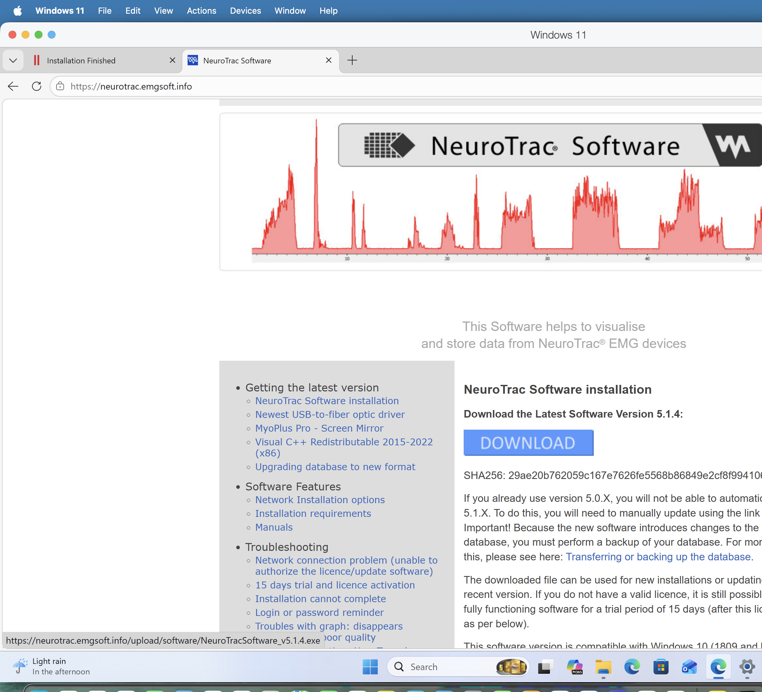Screen dimensions: 762x692
Task: Click 'NeuroTrac Software installation' bold heading
Action: (x=557, y=389)
